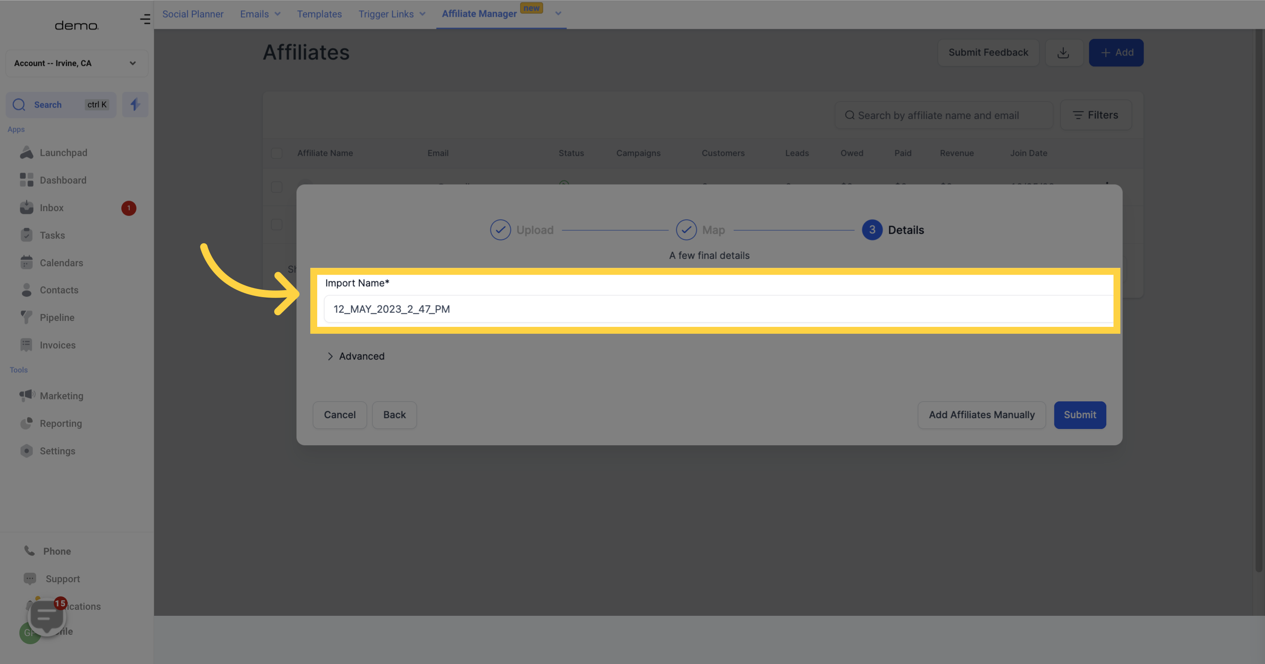Click the Status column header
1265x664 pixels.
571,153
